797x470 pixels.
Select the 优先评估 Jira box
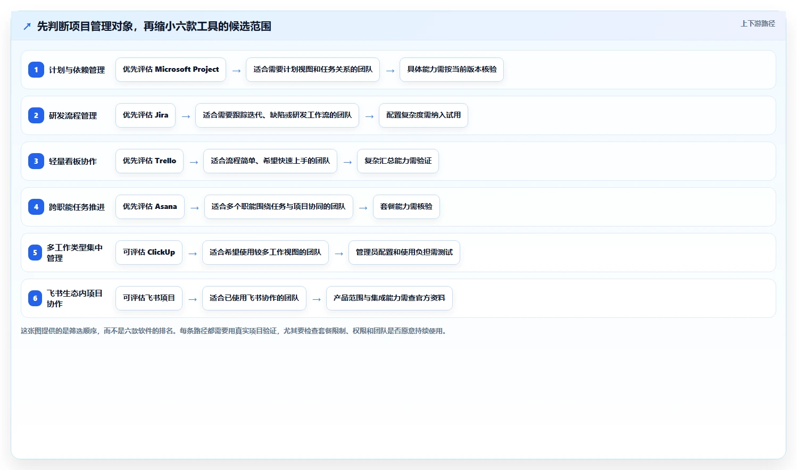[x=145, y=115]
